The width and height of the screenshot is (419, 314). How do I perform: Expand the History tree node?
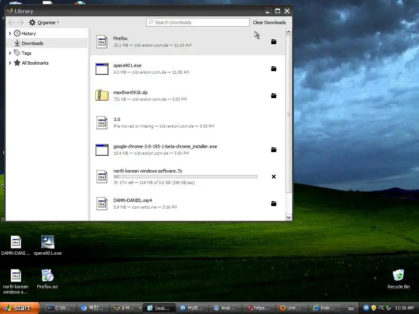pyautogui.click(x=10, y=34)
